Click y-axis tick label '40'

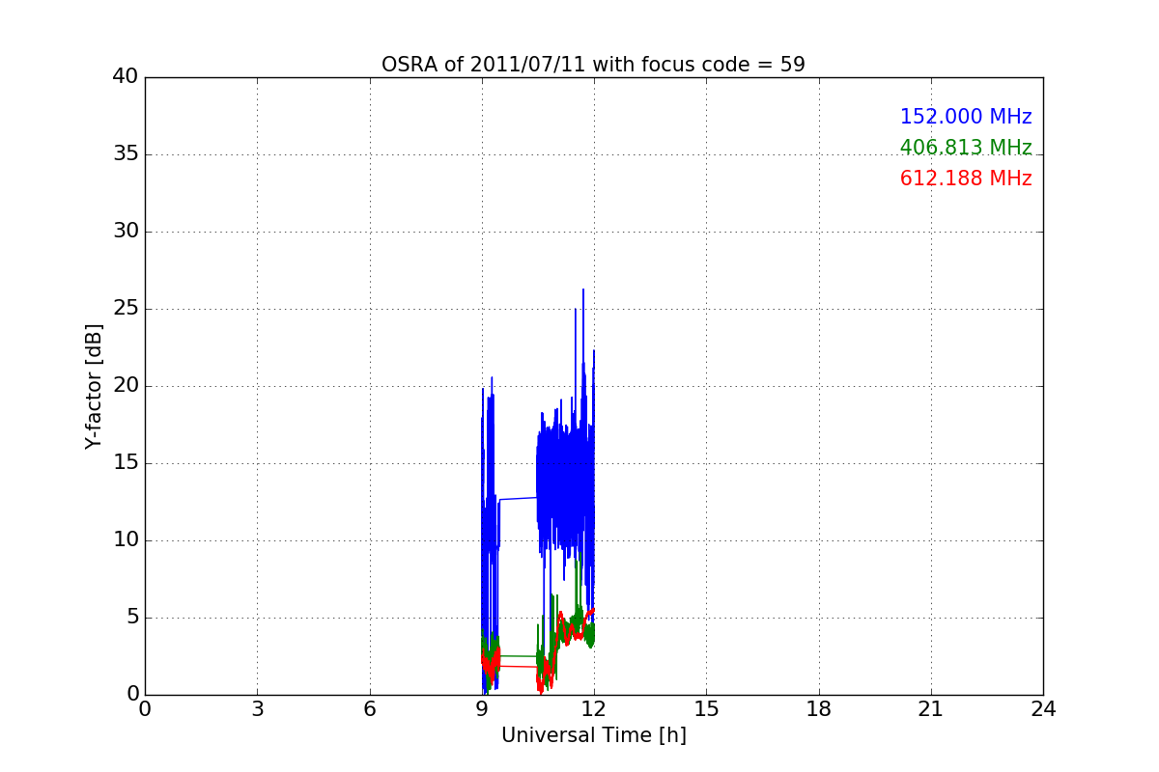[125, 77]
